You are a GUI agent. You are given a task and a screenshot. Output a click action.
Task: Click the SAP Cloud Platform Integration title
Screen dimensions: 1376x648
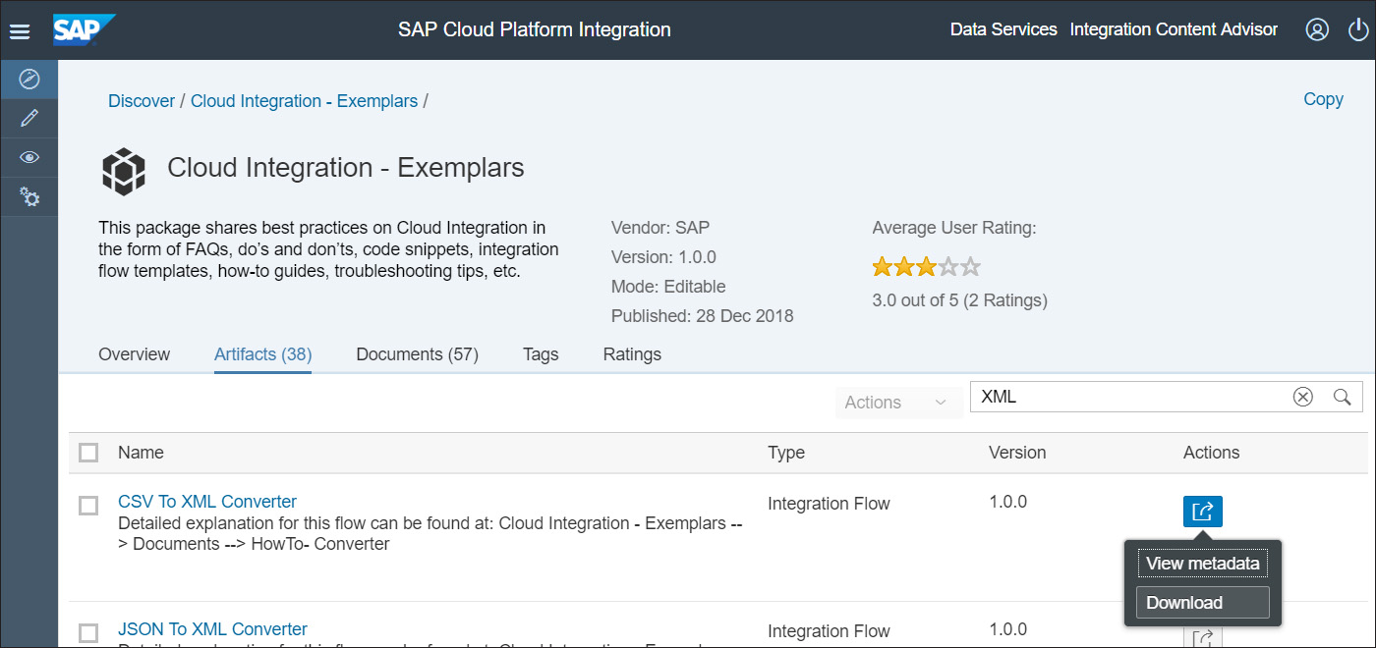(535, 29)
